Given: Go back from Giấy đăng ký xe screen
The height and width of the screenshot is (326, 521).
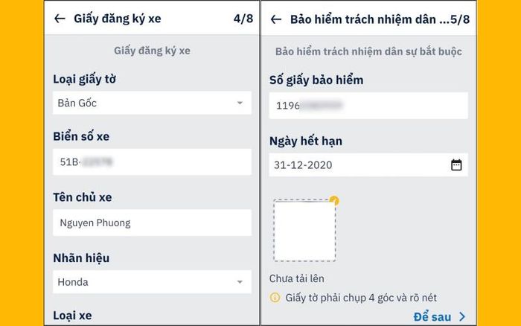Looking at the screenshot, I should click(60, 19).
